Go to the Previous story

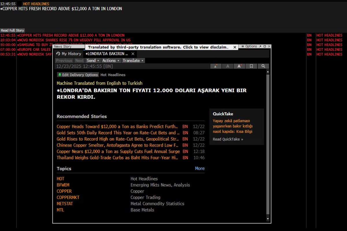point(64,60)
